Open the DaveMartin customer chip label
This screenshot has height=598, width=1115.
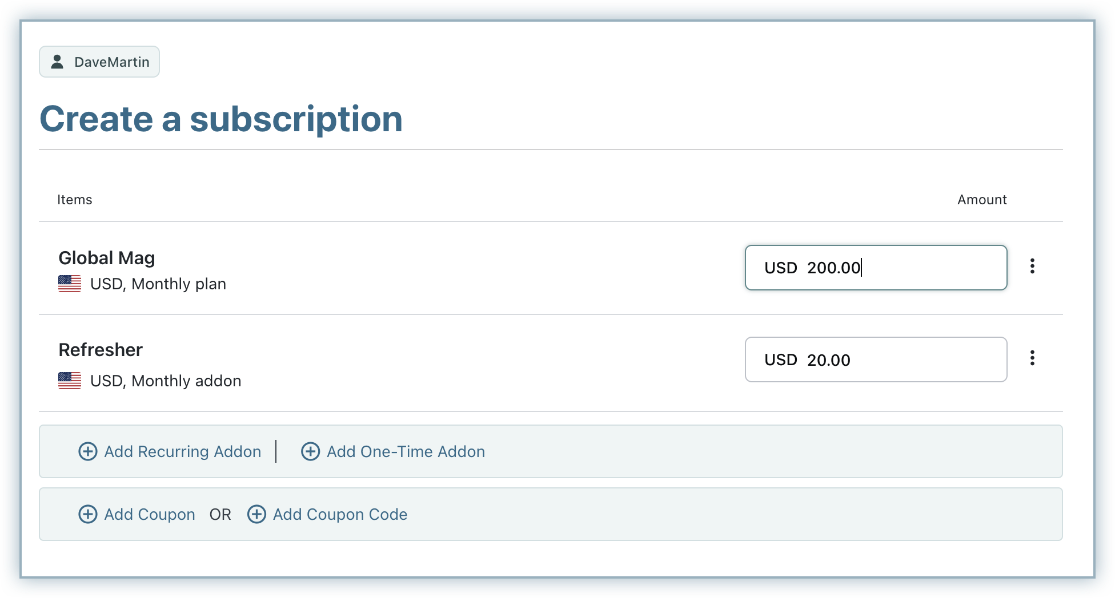point(112,62)
